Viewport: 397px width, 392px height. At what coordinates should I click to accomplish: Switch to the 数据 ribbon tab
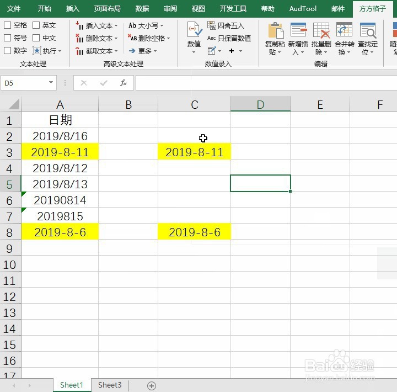(x=142, y=9)
